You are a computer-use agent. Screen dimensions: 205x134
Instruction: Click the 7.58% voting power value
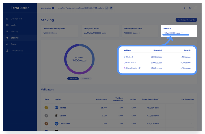(105, 124)
